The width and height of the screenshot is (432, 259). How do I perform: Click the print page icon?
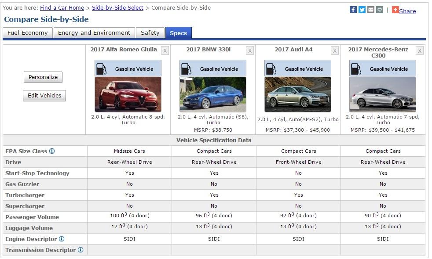pyautogui.click(x=379, y=10)
